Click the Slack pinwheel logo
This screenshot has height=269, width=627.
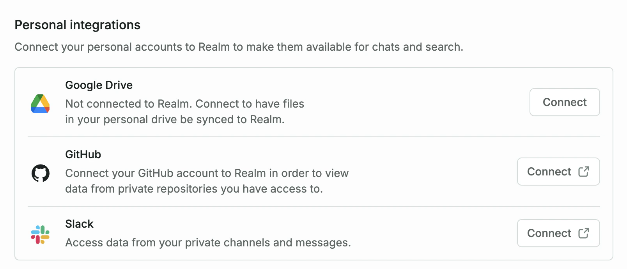(x=40, y=234)
